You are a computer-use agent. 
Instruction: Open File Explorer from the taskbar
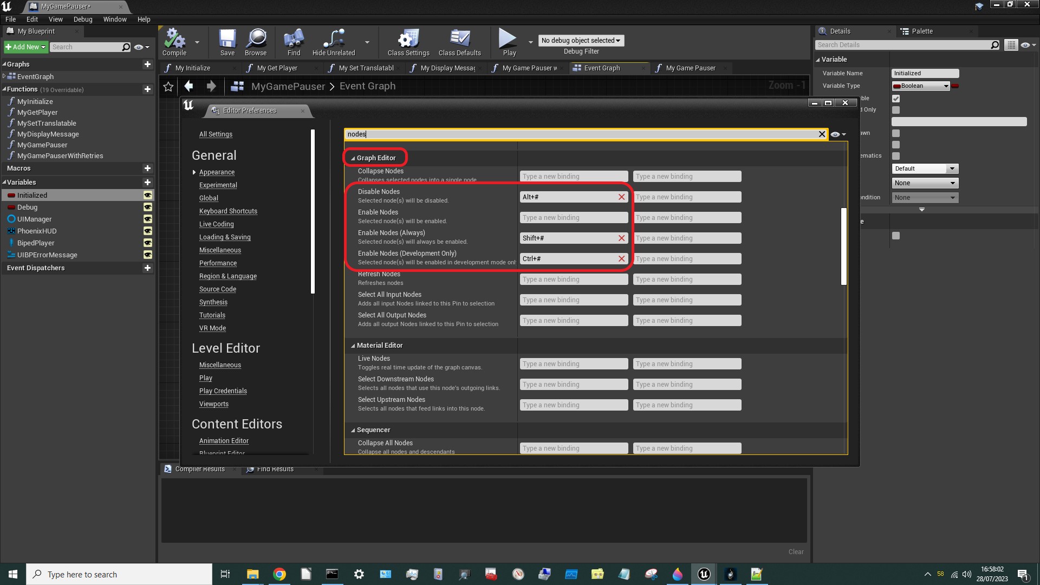tap(253, 574)
